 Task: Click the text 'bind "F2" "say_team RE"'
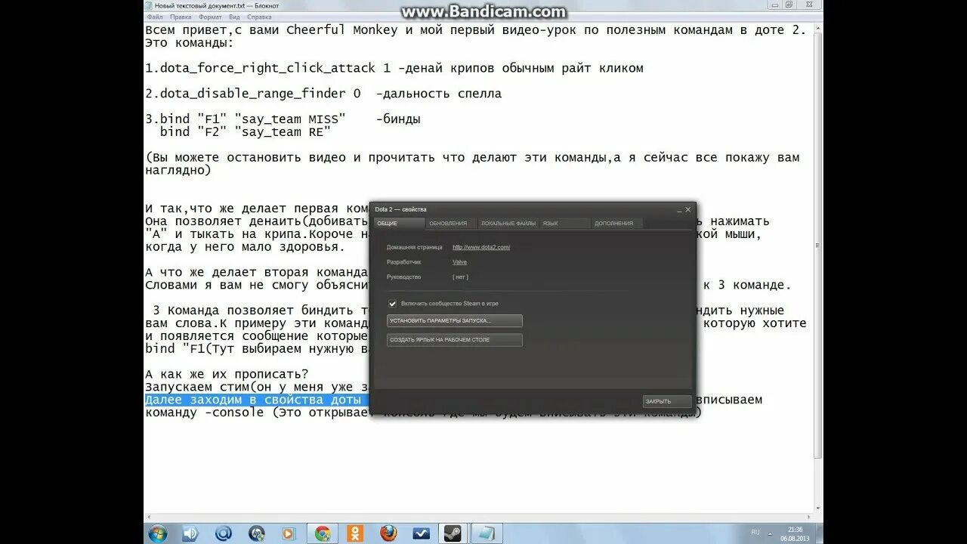pyautogui.click(x=246, y=132)
